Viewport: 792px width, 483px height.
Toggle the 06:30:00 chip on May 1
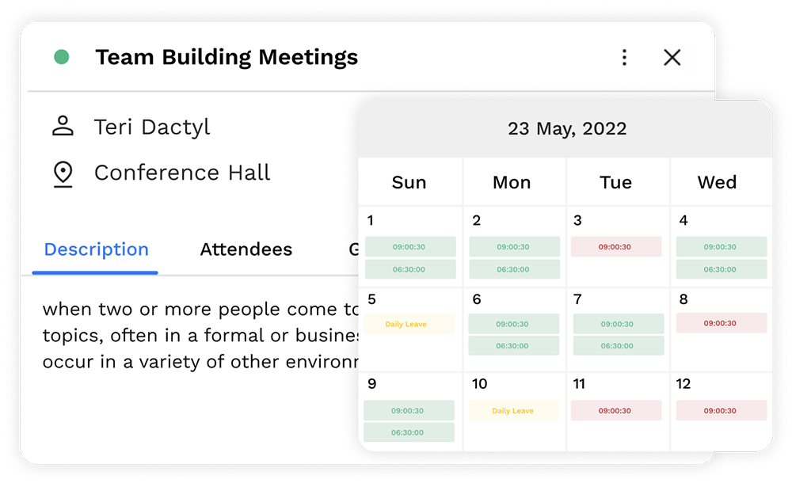point(409,269)
